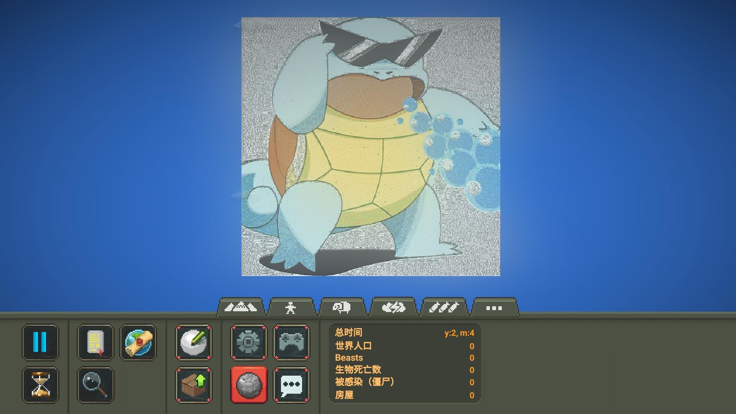Click the y:2, m:4 time value
Image resolution: width=736 pixels, height=414 pixels.
459,333
